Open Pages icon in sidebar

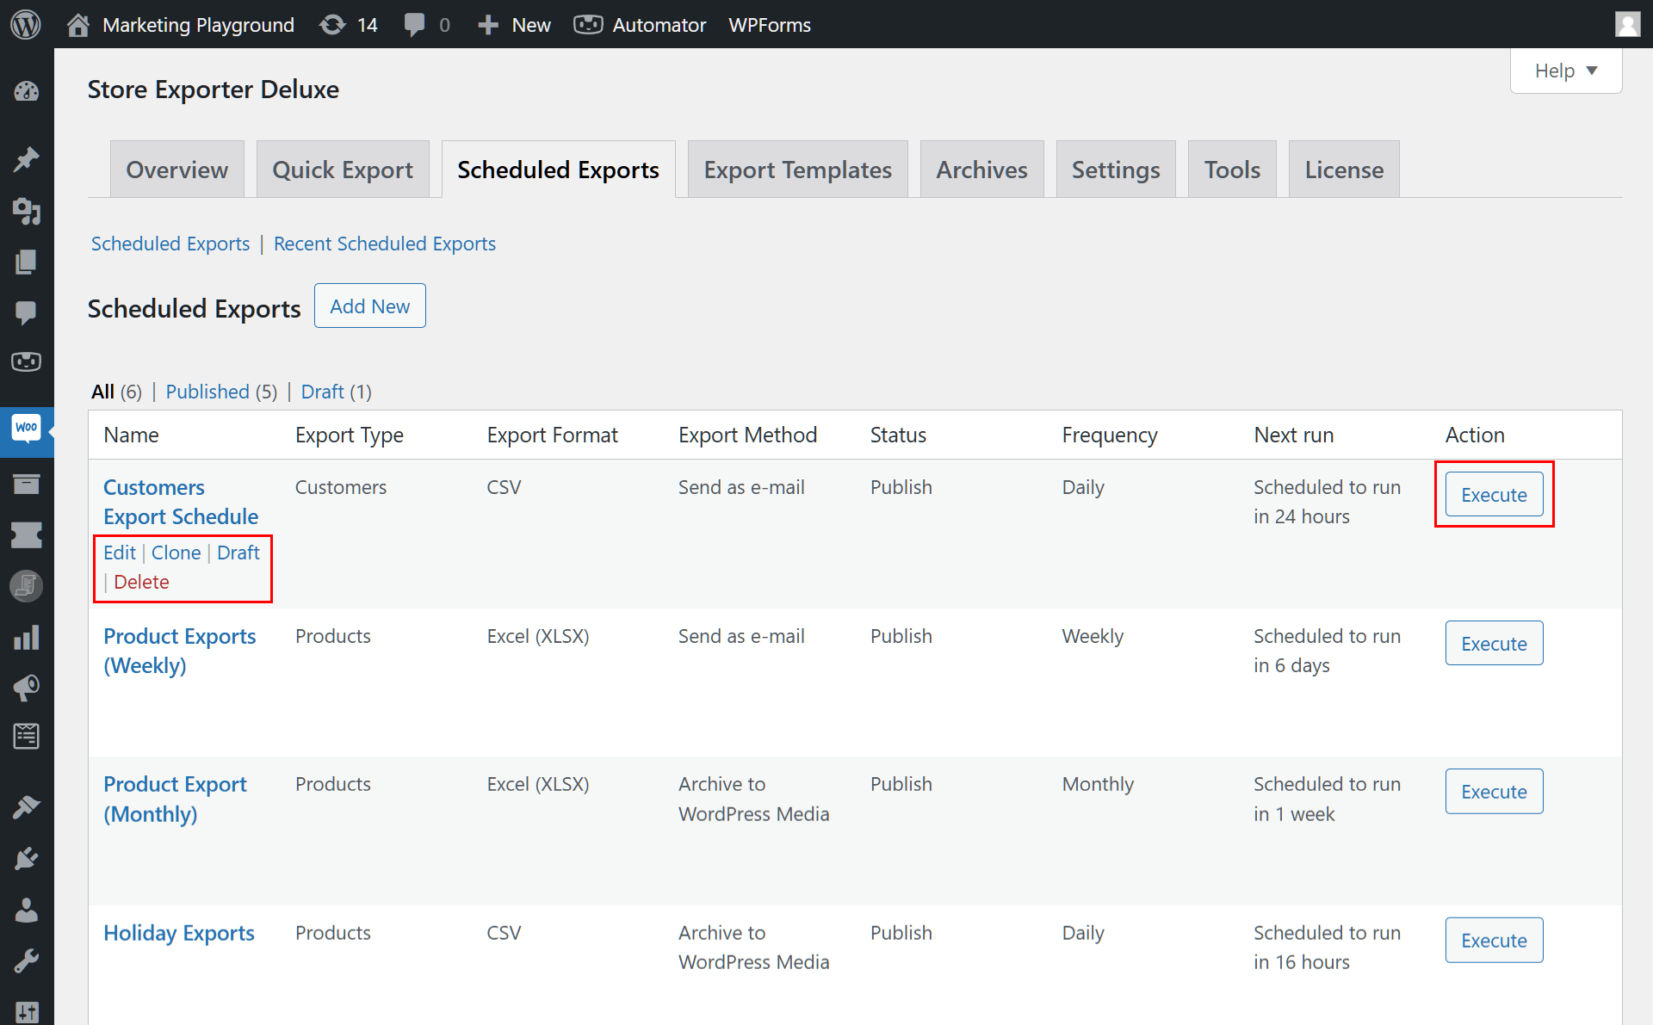coord(27,262)
